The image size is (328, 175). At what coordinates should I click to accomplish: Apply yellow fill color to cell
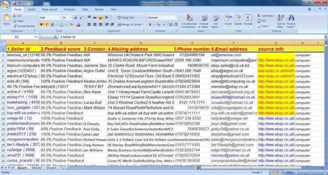click(x=71, y=25)
